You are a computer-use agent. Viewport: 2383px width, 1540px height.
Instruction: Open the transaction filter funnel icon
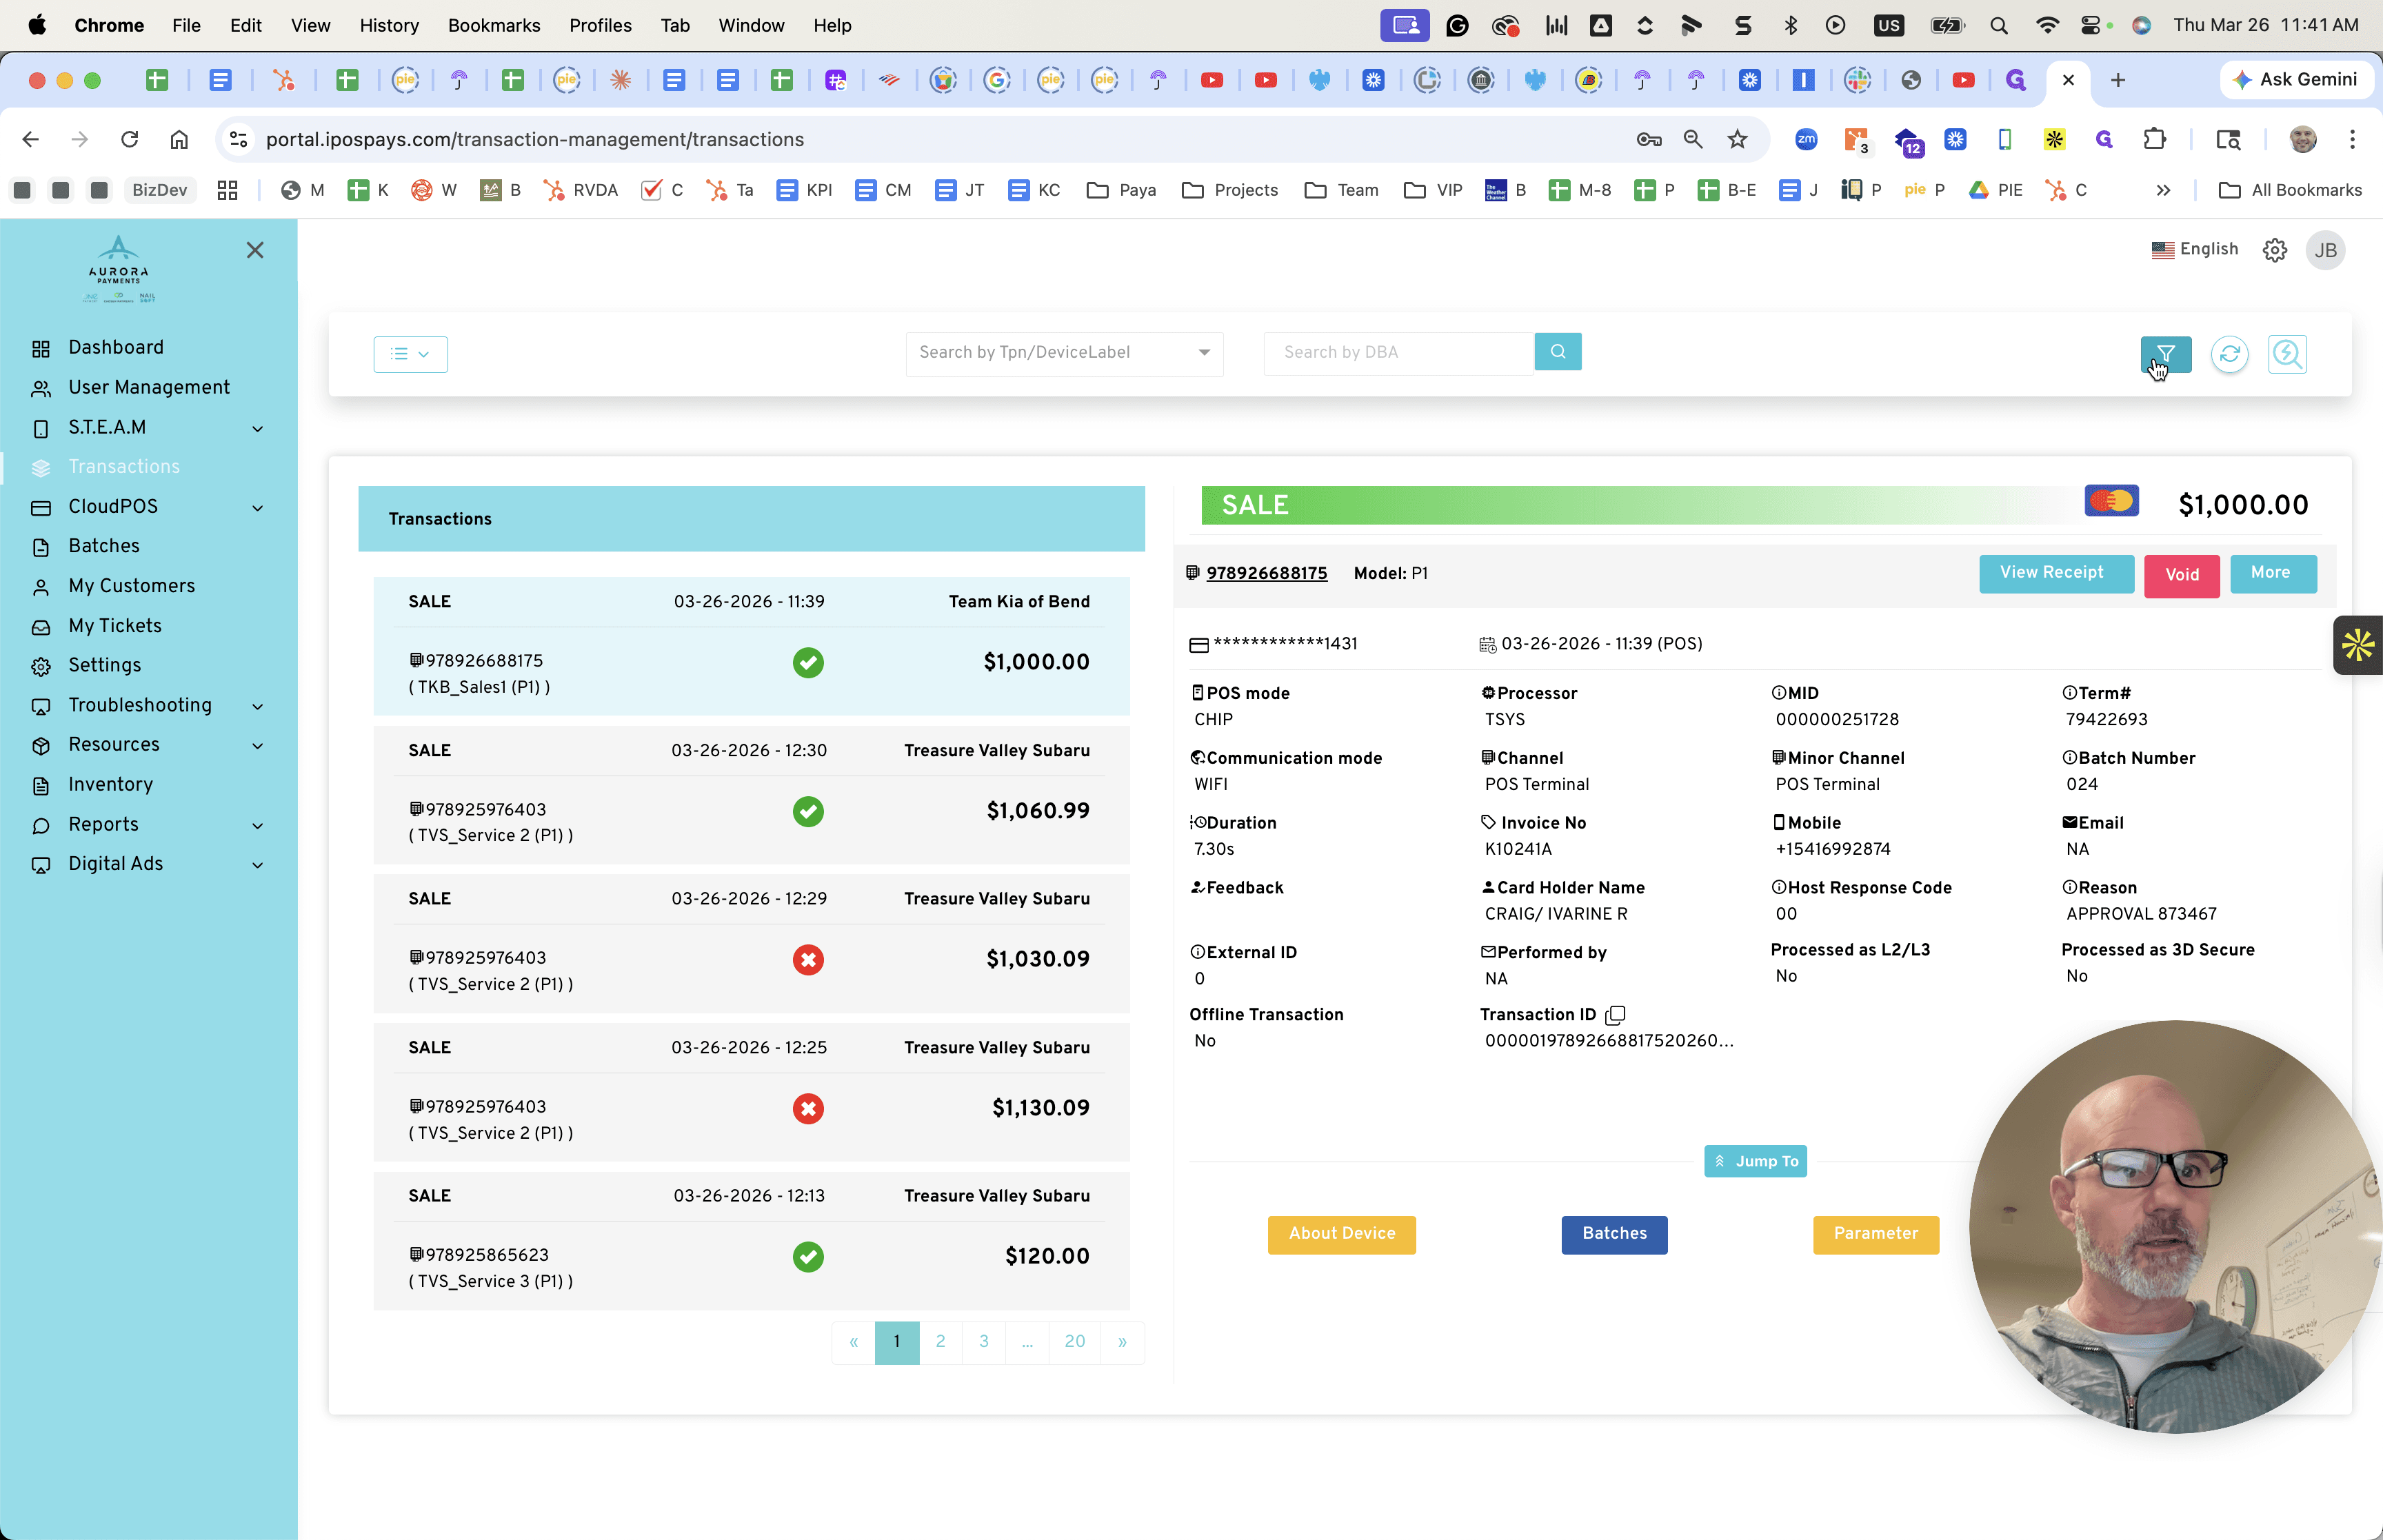(2165, 354)
